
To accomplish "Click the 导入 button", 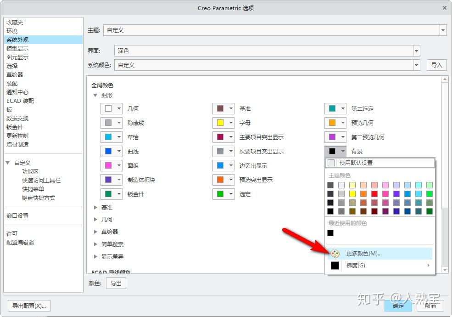I will click(436, 65).
